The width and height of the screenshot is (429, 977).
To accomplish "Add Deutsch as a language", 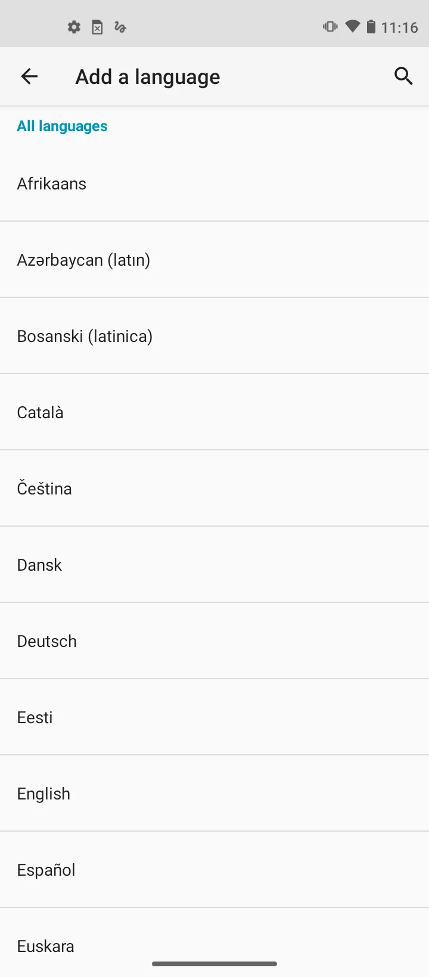I will click(214, 641).
